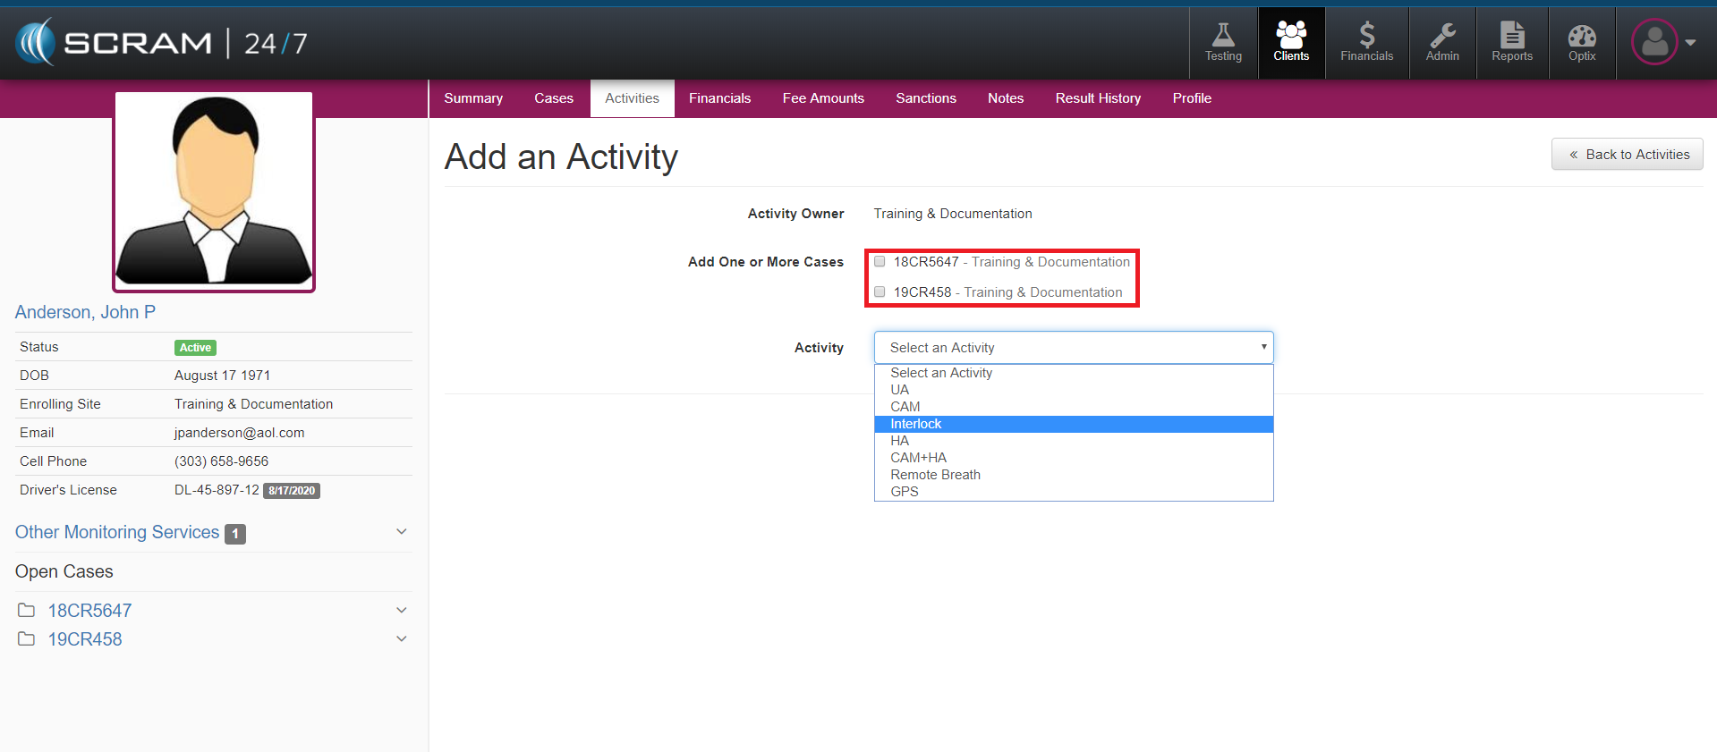The height and width of the screenshot is (752, 1717).
Task: Expand the 18CR5647 open case chevron
Action: tap(402, 611)
